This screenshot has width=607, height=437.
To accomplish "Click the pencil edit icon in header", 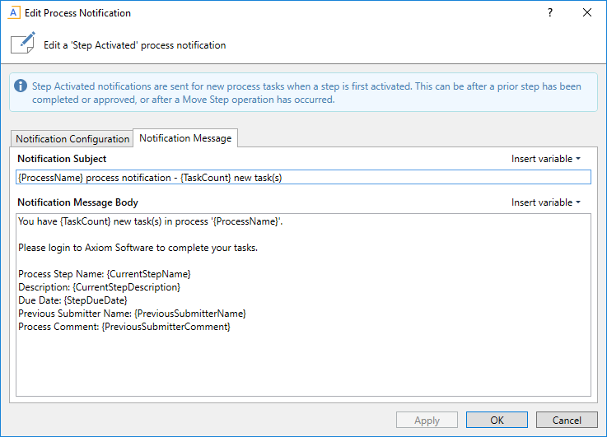I will click(x=23, y=44).
